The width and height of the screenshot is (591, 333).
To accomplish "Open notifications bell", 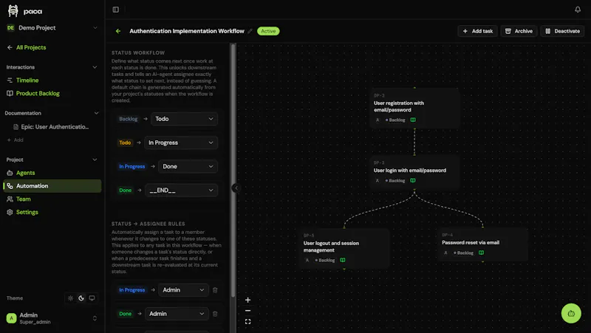I will pos(578,10).
